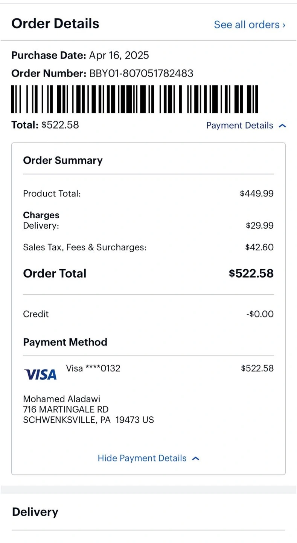297x543 pixels.
Task: Click the chevron beside Hide Payment Details
Action: pos(195,459)
